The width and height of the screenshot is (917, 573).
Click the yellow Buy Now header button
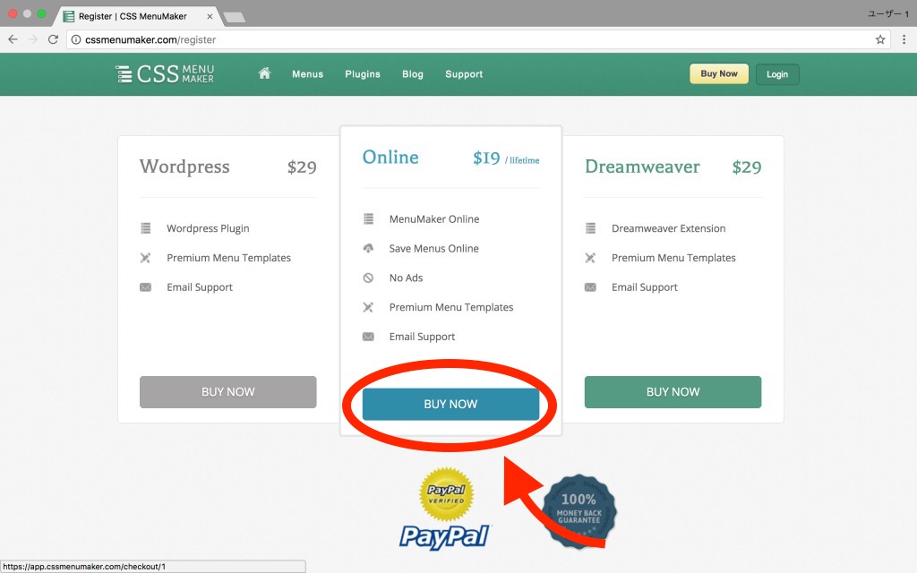click(719, 73)
